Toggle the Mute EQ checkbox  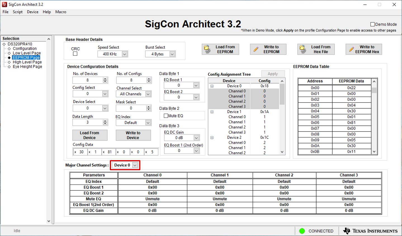pyautogui.click(x=166, y=116)
